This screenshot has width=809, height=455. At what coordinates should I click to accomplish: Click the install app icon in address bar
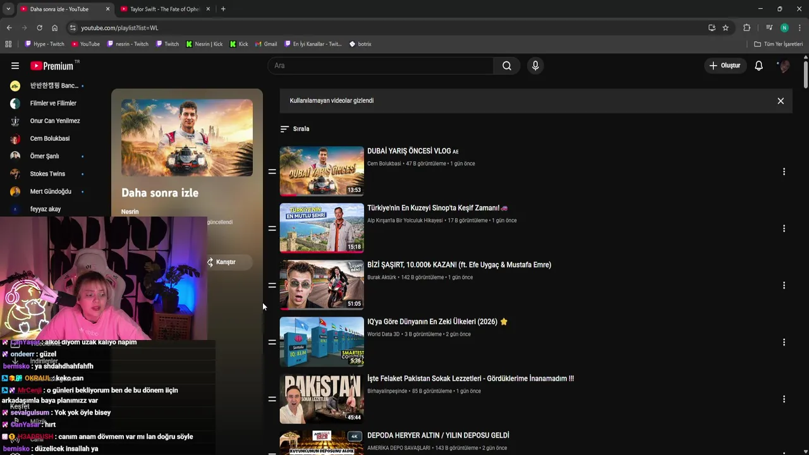(712, 28)
